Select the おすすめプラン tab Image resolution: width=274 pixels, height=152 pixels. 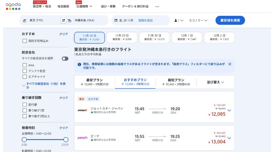pos(135,82)
